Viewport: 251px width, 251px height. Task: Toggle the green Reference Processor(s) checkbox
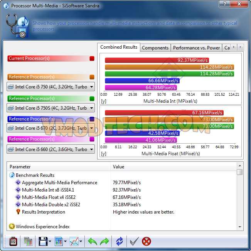tap(92, 98)
